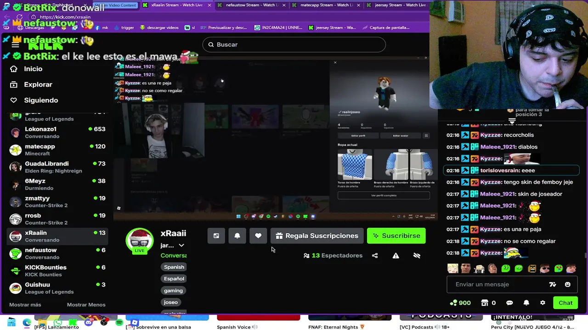Image resolution: width=588 pixels, height=330 pixels.
Task: Click browser address bar kick.com/xraaiin
Action: 65,17
